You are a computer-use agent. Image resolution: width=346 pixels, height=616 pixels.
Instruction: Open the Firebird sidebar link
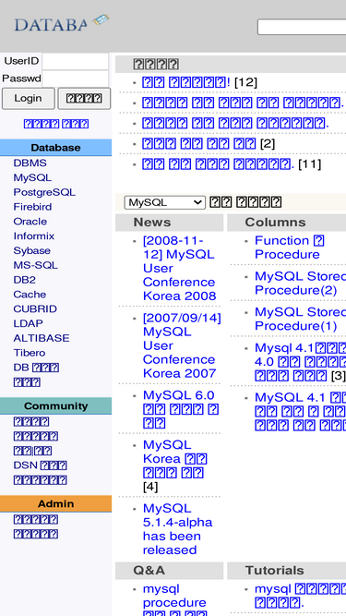tap(32, 207)
